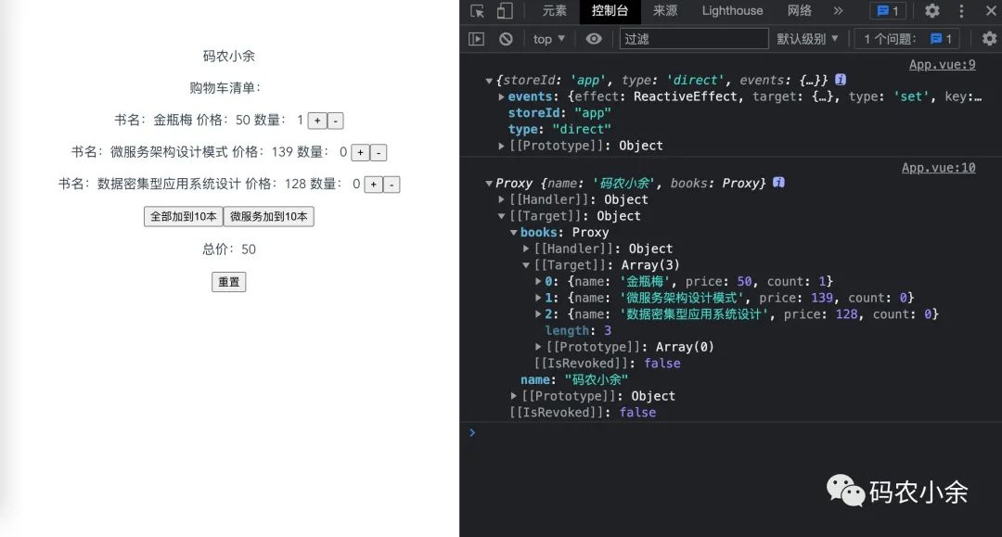This screenshot has width=1002, height=537.
Task: Decrease 数据密集型应用系统设计 quantity with minus
Action: 392,184
